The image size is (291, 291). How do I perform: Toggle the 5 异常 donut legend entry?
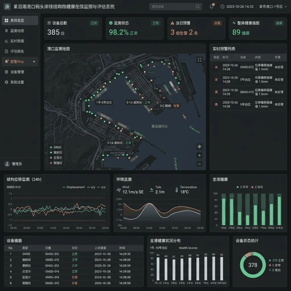point(275,265)
